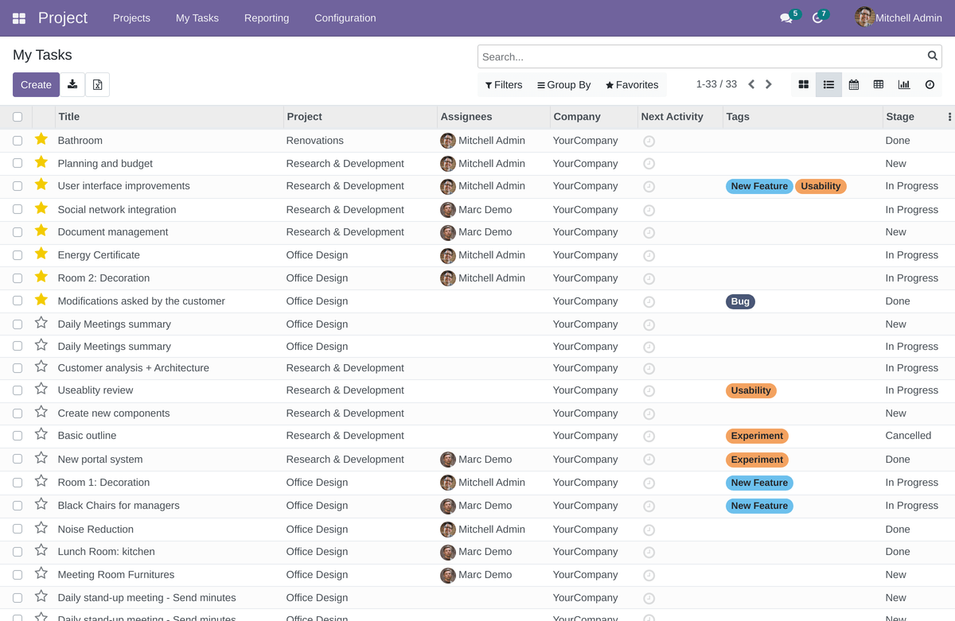Screen dimensions: 955x621
Task: Click inside the Search field
Action: (x=700, y=56)
